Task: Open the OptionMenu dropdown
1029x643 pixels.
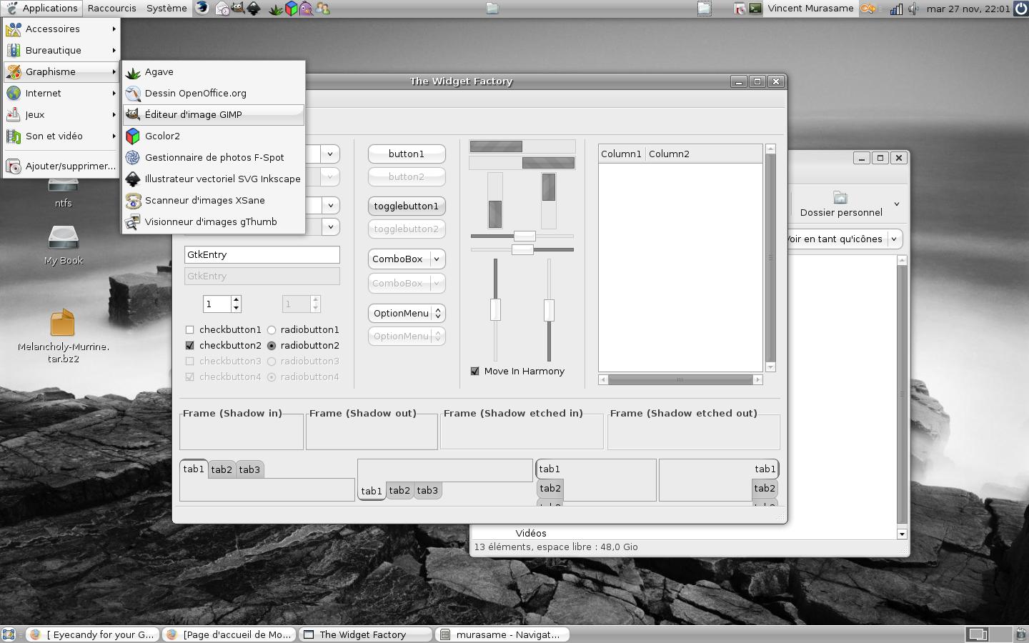Action: [x=407, y=314]
